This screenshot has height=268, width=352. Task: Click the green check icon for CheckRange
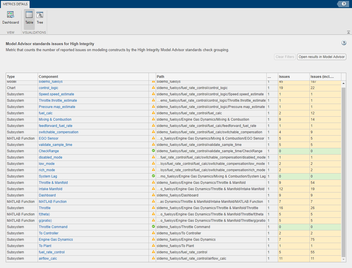[153, 151]
